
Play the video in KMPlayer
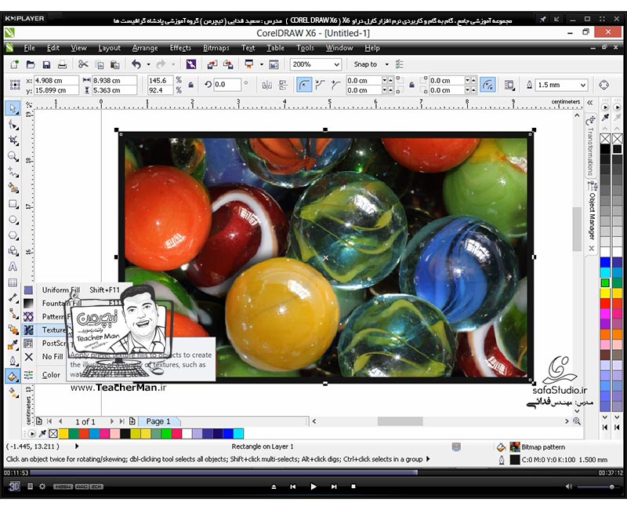point(313,486)
